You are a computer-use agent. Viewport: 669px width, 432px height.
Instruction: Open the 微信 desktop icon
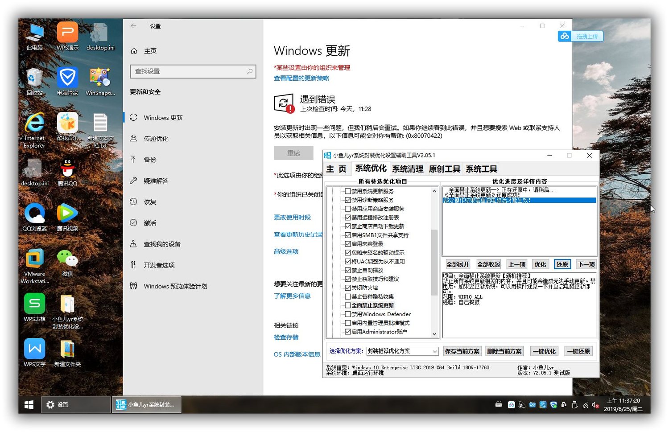click(67, 259)
